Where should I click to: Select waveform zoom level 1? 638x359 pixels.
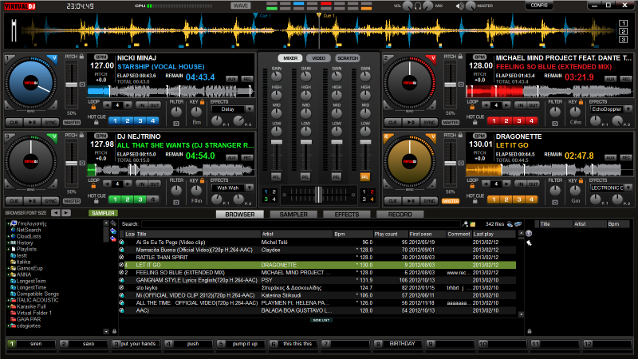point(623,24)
